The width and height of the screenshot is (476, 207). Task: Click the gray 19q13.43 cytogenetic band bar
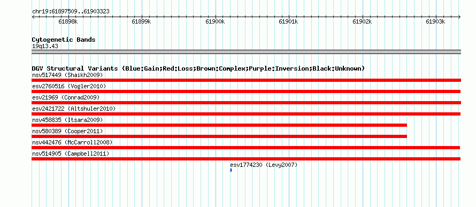[x=246, y=52]
